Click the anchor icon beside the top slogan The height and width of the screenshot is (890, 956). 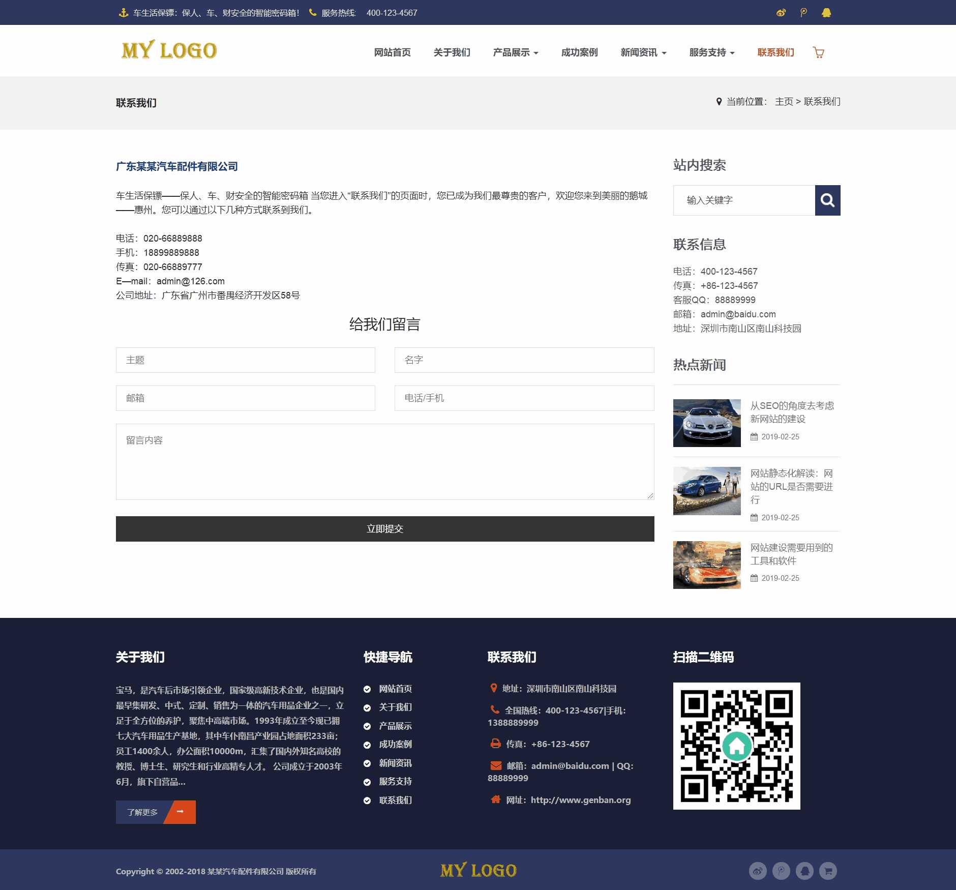point(123,12)
